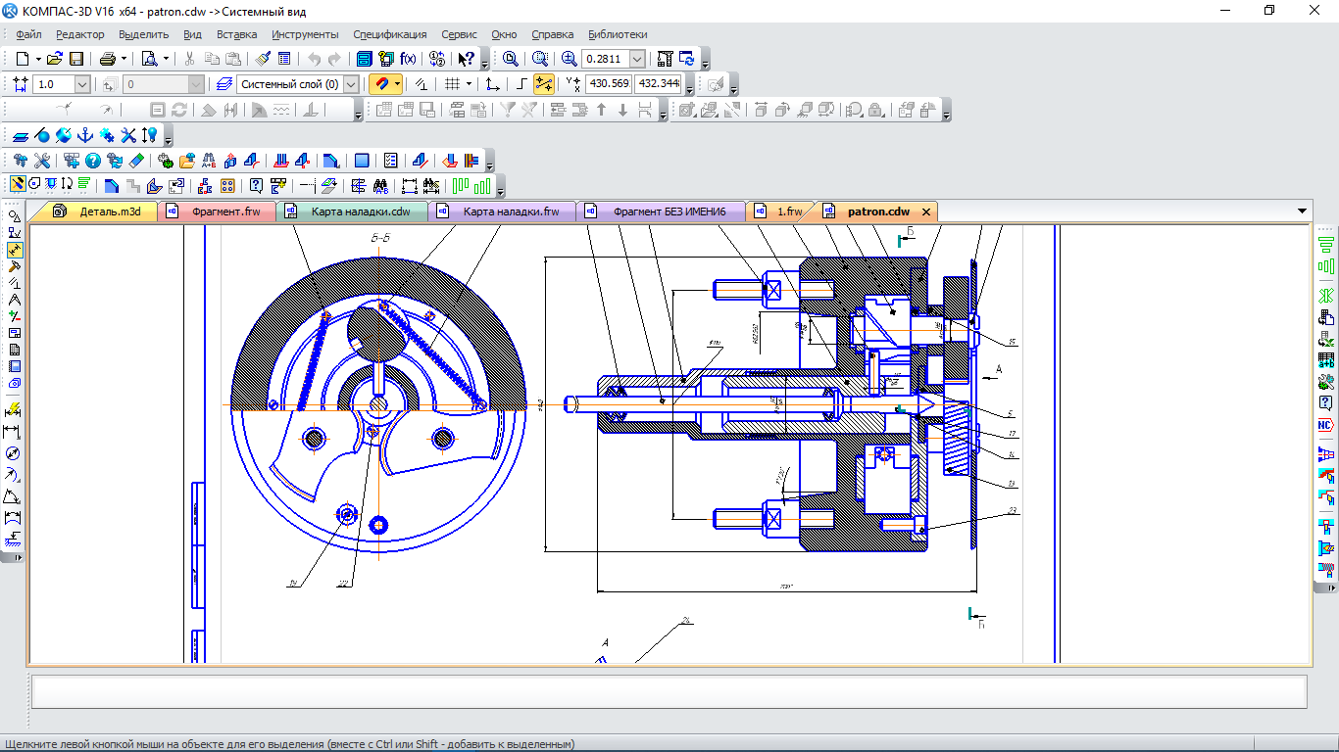Viewport: 1339px width, 752px height.
Task: Toggle the snapping magnet button
Action: 382,84
